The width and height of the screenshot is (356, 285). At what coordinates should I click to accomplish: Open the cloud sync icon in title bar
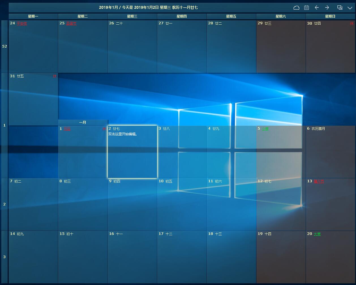coord(296,8)
